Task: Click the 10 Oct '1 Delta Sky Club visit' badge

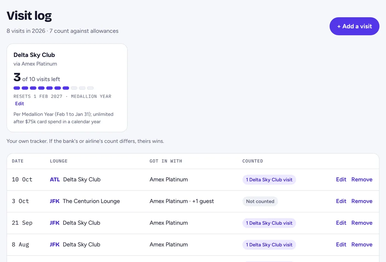Action: [269, 180]
